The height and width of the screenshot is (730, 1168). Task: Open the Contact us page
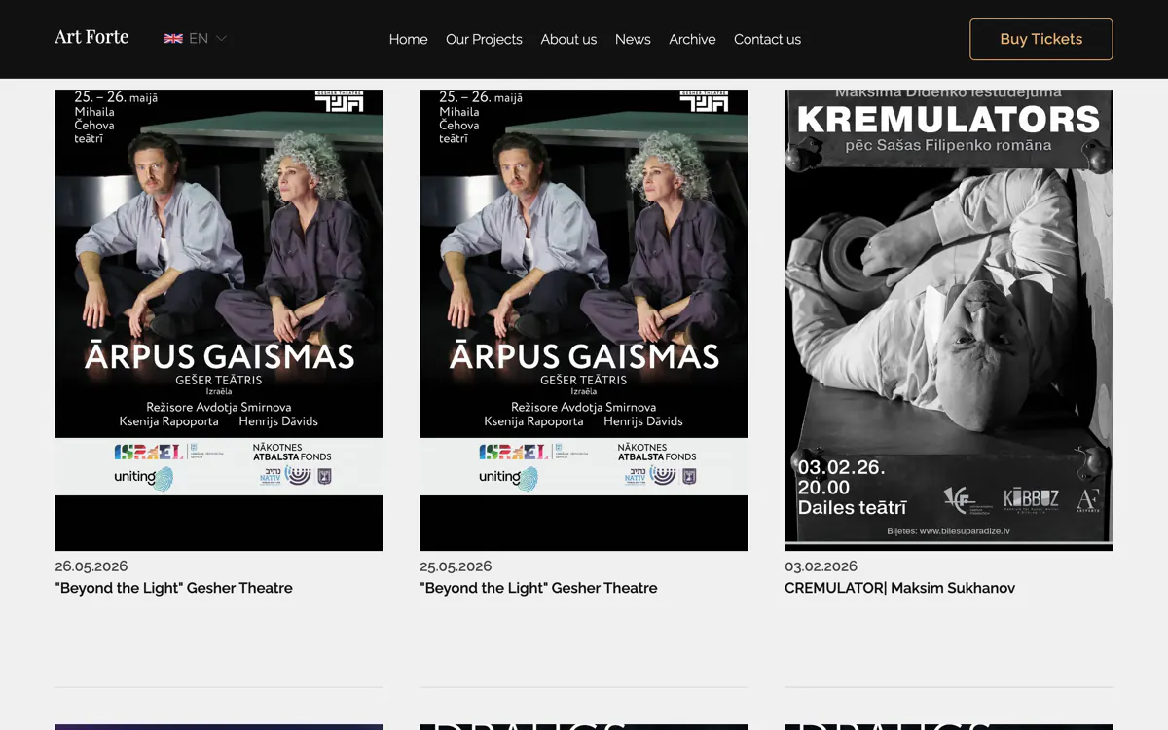767,39
